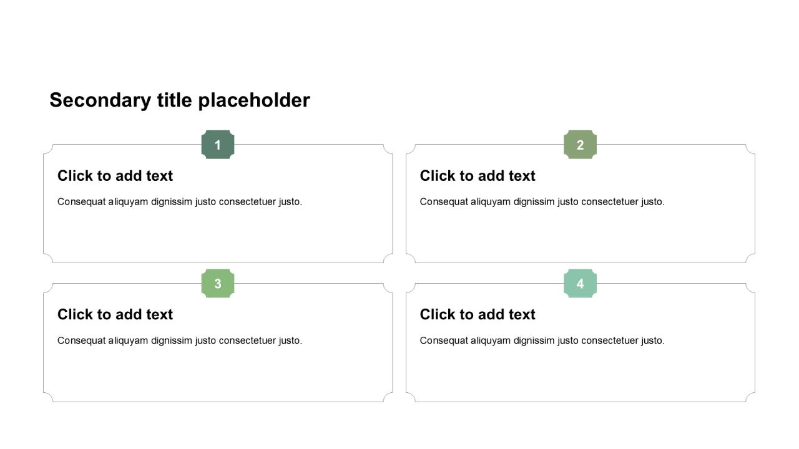Click the word 'Secondary' in the slide title
Image resolution: width=799 pixels, height=449 pixels.
pos(100,100)
